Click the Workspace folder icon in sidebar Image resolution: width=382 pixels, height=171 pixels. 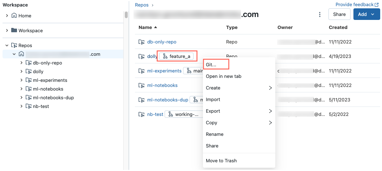tap(14, 30)
